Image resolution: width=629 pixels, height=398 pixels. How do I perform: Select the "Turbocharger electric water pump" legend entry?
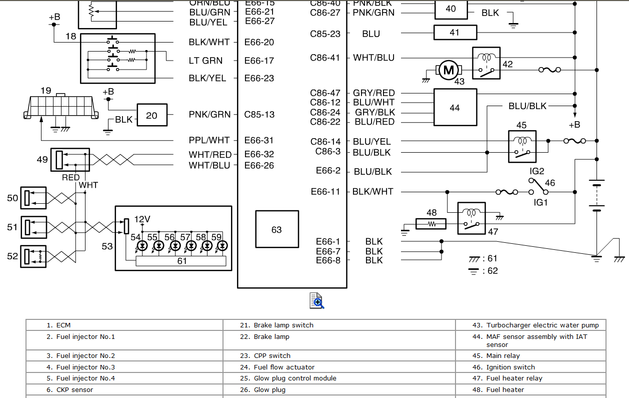point(542,325)
